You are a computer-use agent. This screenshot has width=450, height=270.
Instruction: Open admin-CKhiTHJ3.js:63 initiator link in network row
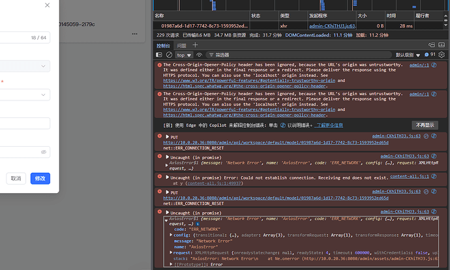pyautogui.click(x=332, y=26)
